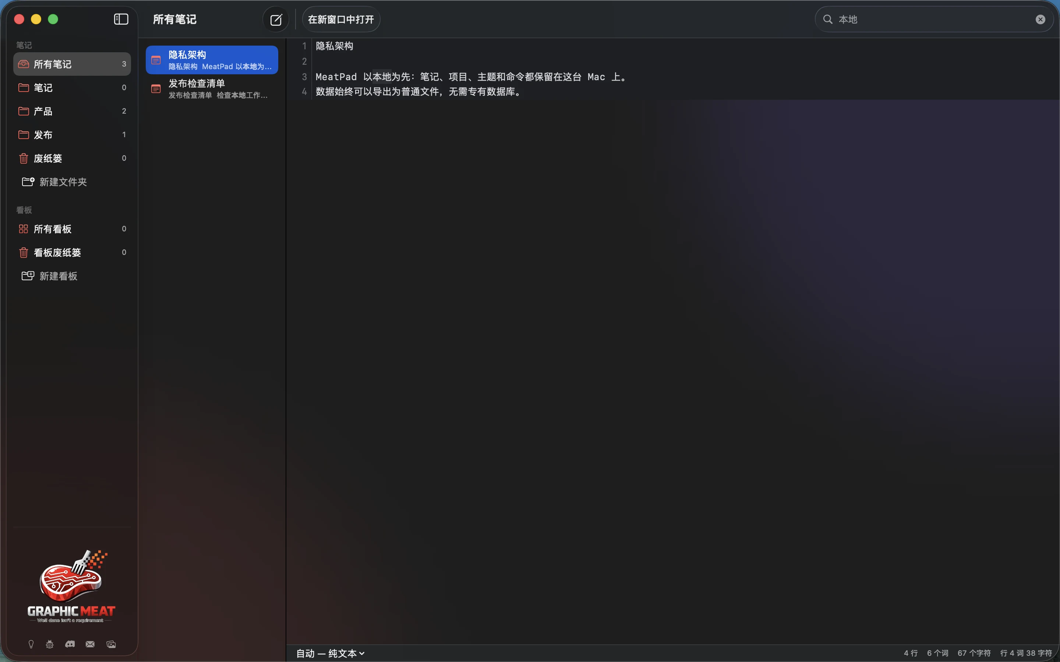Screen dimensions: 1060x662
Task: Click the grid icon beside 所有看板
Action: pyautogui.click(x=24, y=229)
